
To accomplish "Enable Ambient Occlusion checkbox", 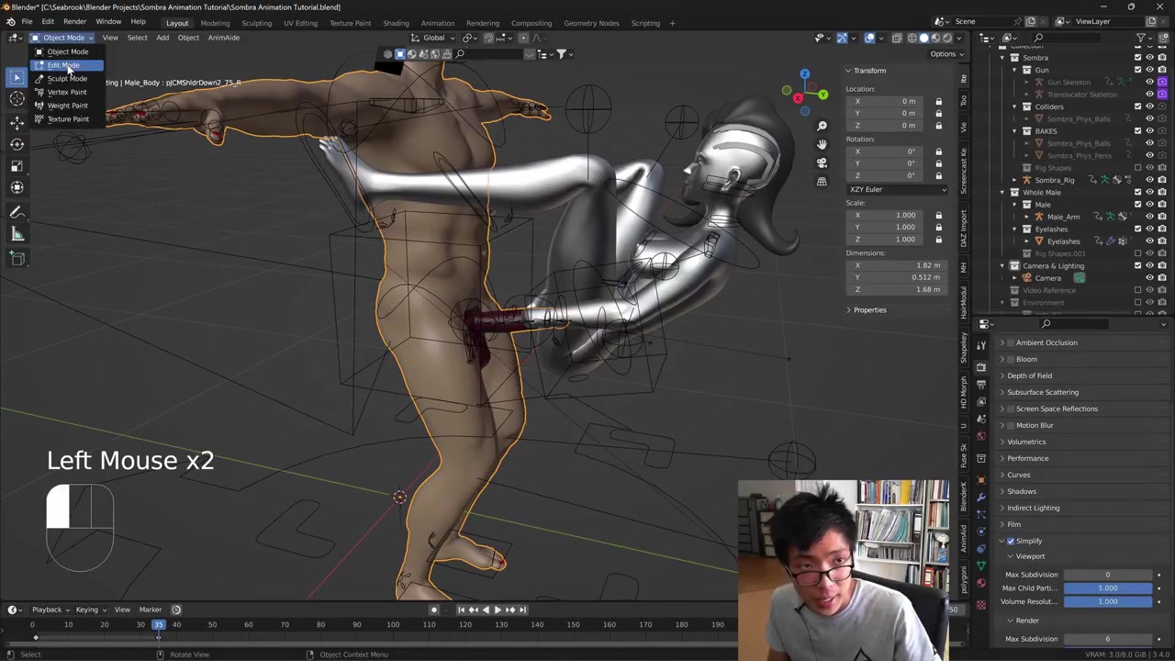I will [x=1011, y=342].
